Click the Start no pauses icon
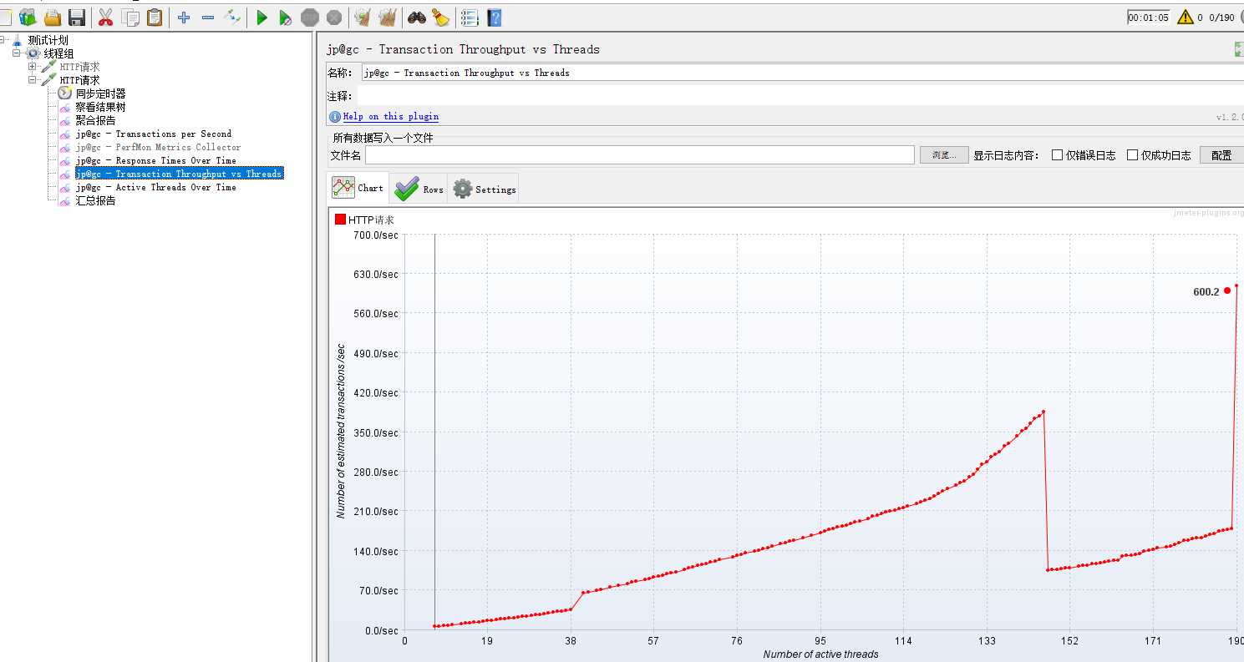 coord(286,17)
